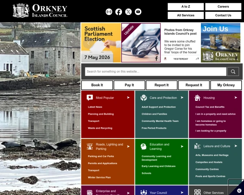Show next carousel slide
Viewport: 244px width, 195px height.
pyautogui.click(x=235, y=43)
